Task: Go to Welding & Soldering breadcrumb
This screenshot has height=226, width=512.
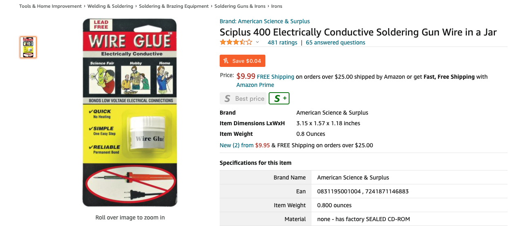Action: (111, 6)
